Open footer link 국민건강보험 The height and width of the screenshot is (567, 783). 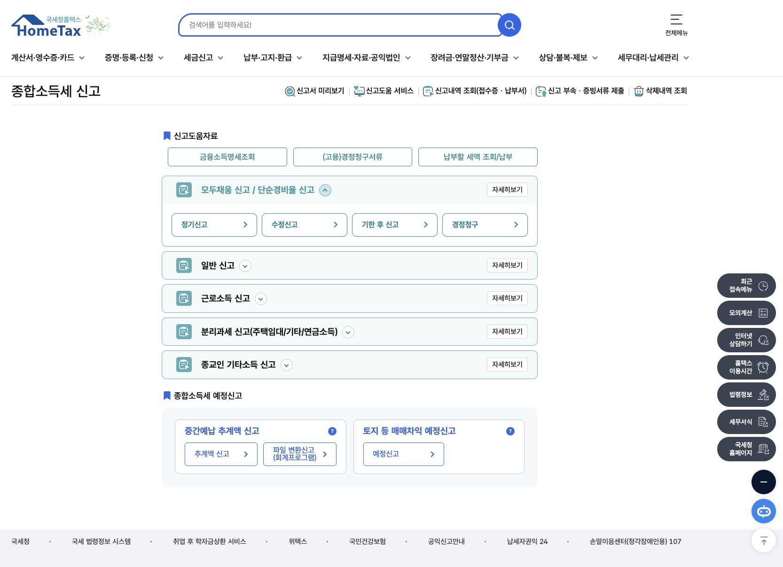[368, 542]
